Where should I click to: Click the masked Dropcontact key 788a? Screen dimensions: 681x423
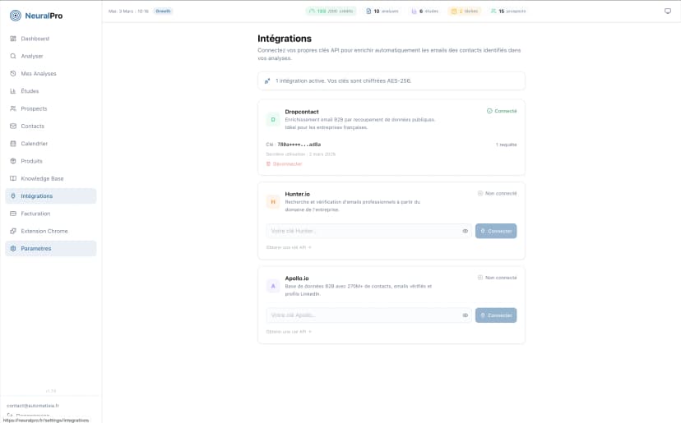299,145
